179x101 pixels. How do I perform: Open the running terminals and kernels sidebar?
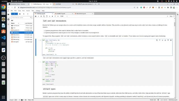click(x=8, y=19)
